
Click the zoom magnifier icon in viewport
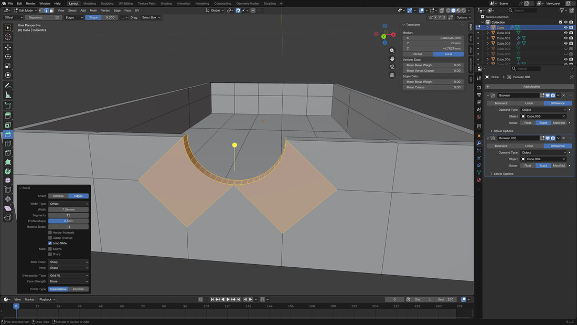392,51
